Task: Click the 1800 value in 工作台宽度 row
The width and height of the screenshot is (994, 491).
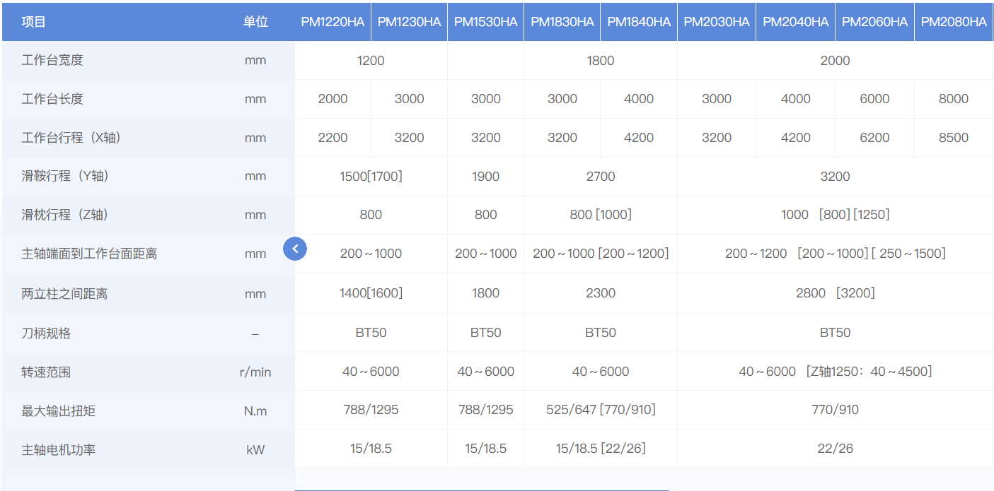Action: pos(601,60)
